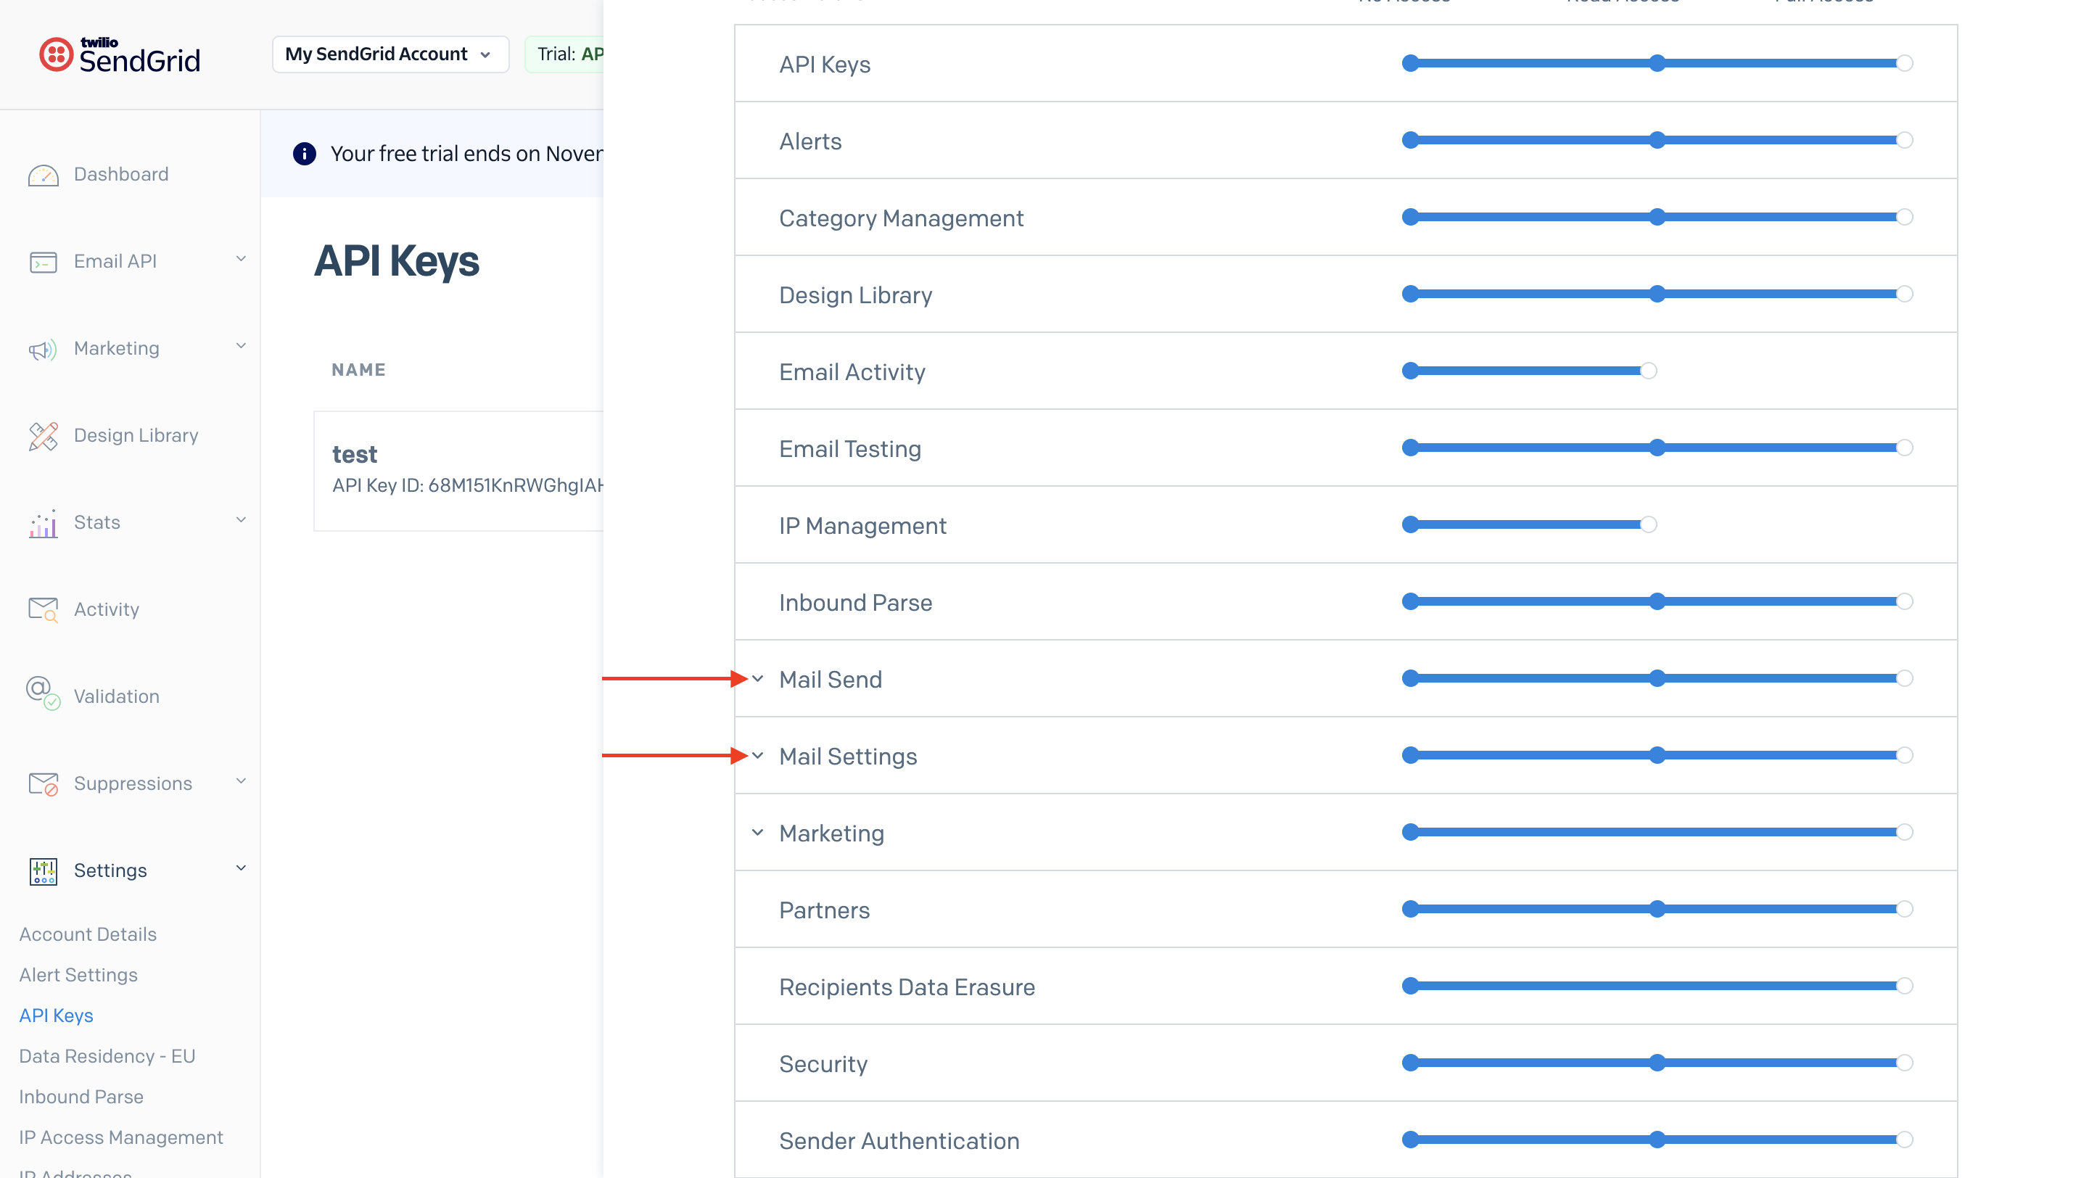Click the Stats bar chart icon
This screenshot has width=2089, height=1178.
43,523
